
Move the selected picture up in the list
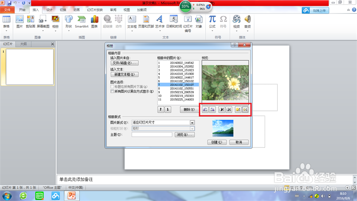(161, 109)
